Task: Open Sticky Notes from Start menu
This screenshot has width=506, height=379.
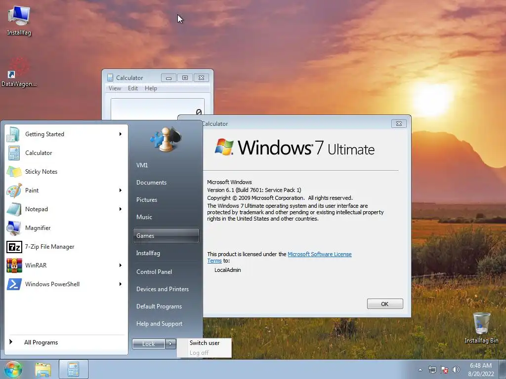Action: (x=66, y=171)
